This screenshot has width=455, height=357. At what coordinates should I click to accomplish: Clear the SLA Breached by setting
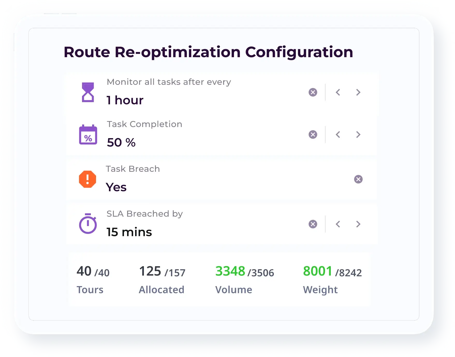click(x=313, y=224)
